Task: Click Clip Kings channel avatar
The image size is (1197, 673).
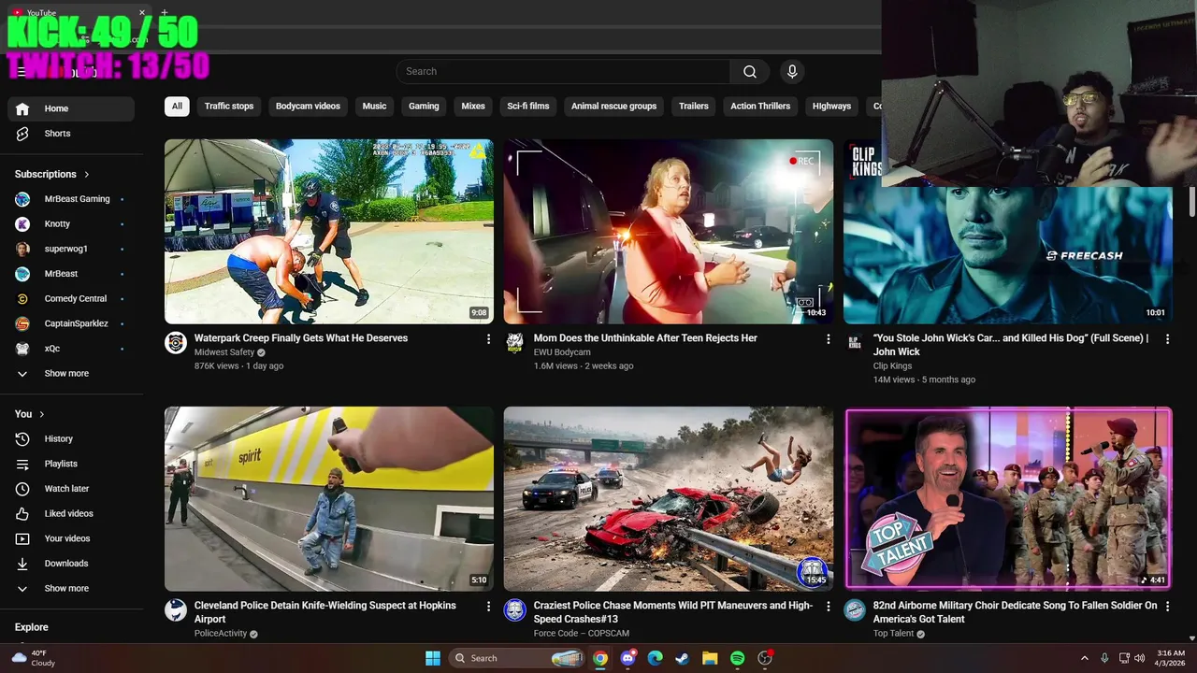Action: [855, 342]
